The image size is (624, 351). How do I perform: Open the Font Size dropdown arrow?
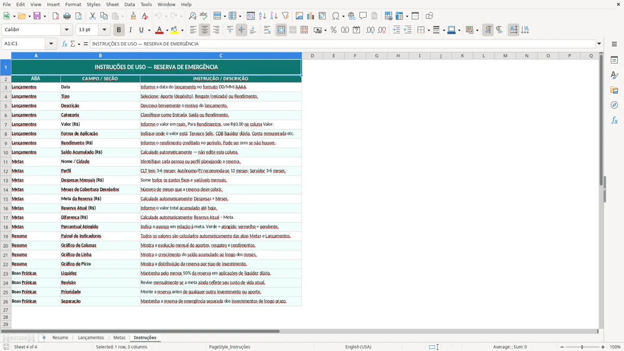coord(105,30)
